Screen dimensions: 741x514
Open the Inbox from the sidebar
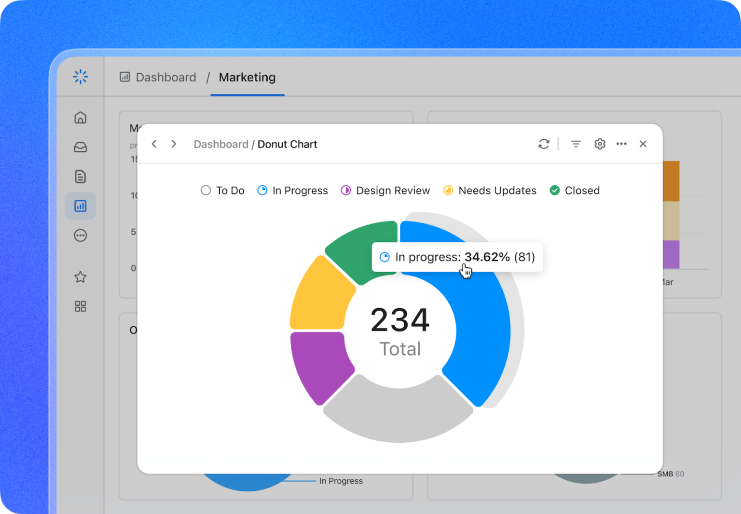point(80,147)
